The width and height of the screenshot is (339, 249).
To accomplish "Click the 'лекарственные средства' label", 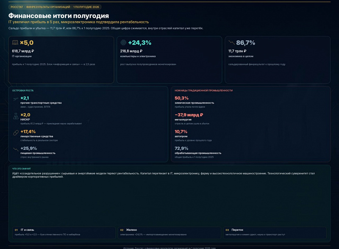I will pos(37,136).
